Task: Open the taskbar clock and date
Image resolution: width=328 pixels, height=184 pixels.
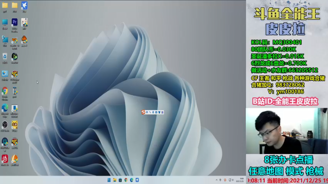Action: tap(240, 180)
